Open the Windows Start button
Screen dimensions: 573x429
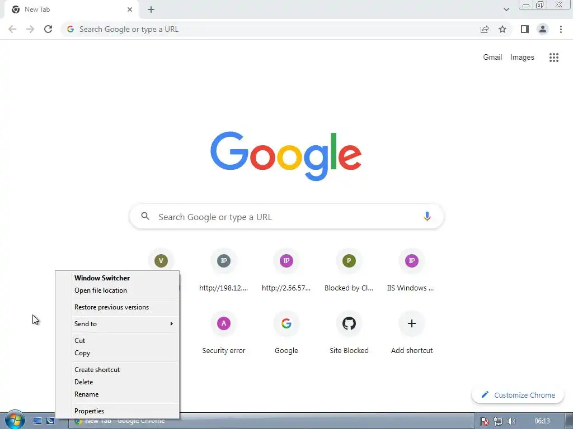15,420
